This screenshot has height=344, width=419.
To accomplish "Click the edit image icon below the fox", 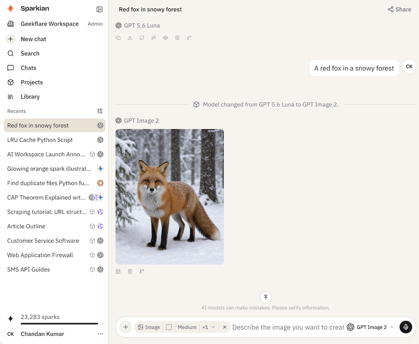I will (x=118, y=271).
